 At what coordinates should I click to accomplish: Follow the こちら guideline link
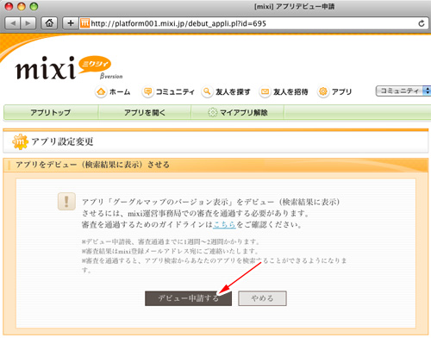224,224
